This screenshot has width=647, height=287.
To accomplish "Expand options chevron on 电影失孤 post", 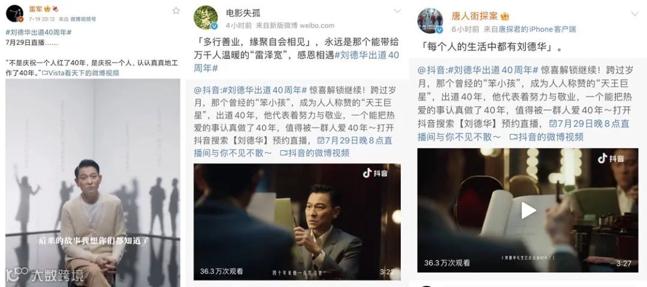I will pyautogui.click(x=397, y=11).
